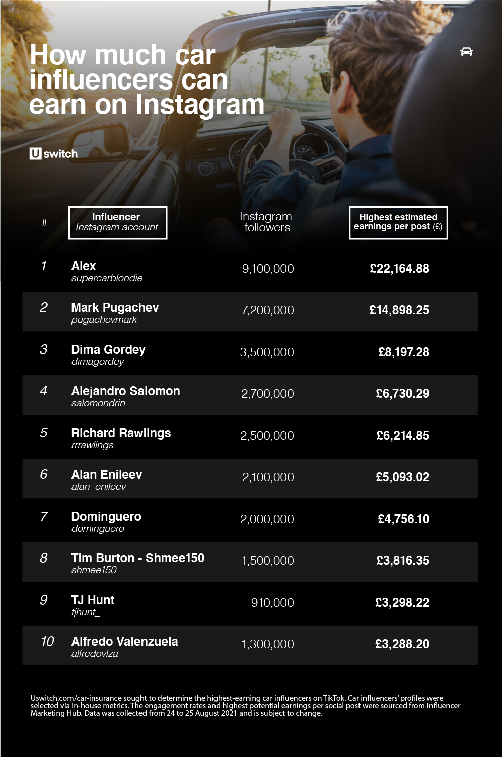Select the Alejandro Salomon row name
This screenshot has height=757, width=502.
coord(125,391)
